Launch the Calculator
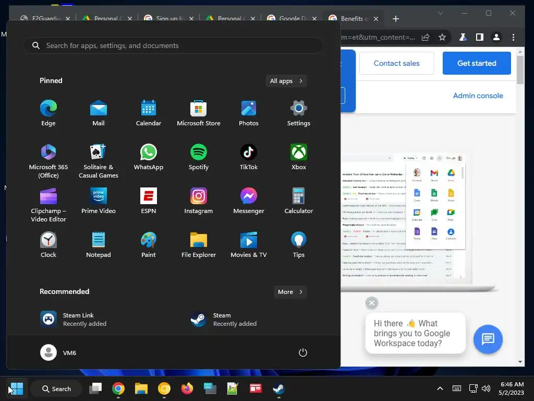 tap(299, 201)
